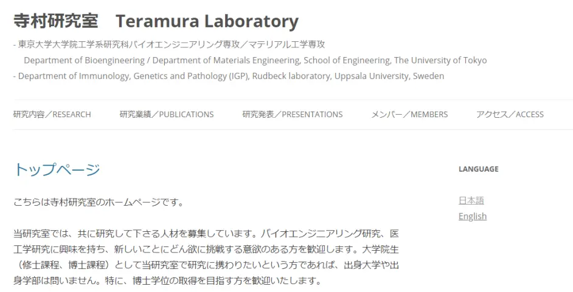The width and height of the screenshot is (573, 292).
Task: Click the 東京大学大学院工学系研究科 tagline line
Action: tap(170, 44)
